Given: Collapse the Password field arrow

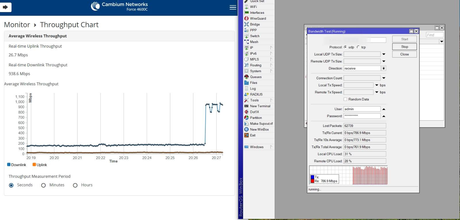Looking at the screenshot, I should pyautogui.click(x=384, y=116).
